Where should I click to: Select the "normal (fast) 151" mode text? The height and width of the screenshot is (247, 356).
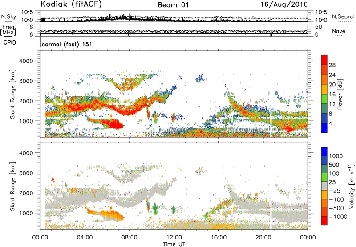(x=67, y=44)
